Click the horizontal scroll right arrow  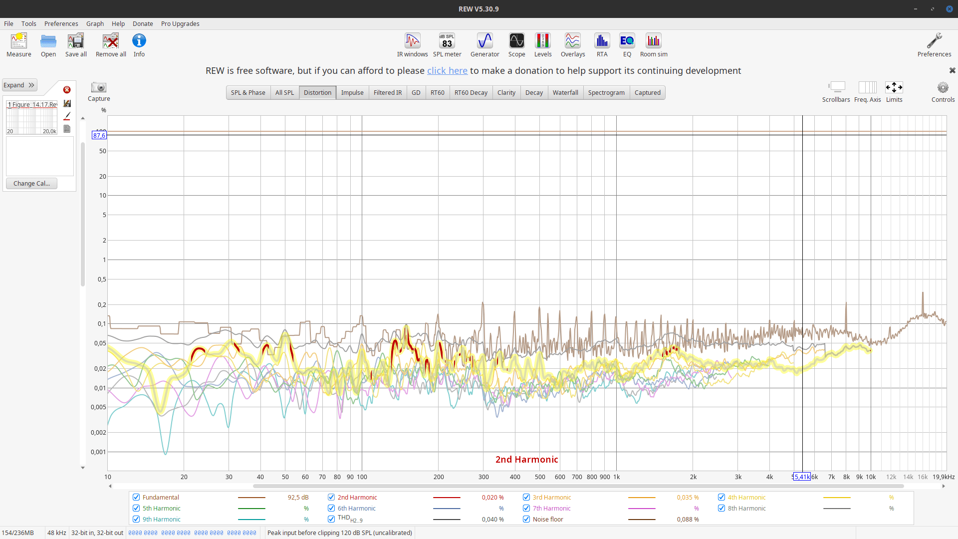coord(944,486)
